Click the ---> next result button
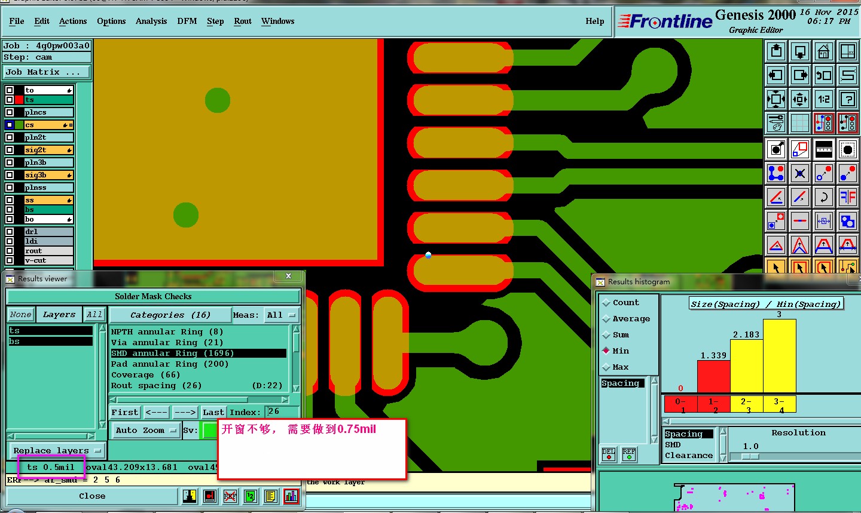The width and height of the screenshot is (861, 513). (x=185, y=412)
